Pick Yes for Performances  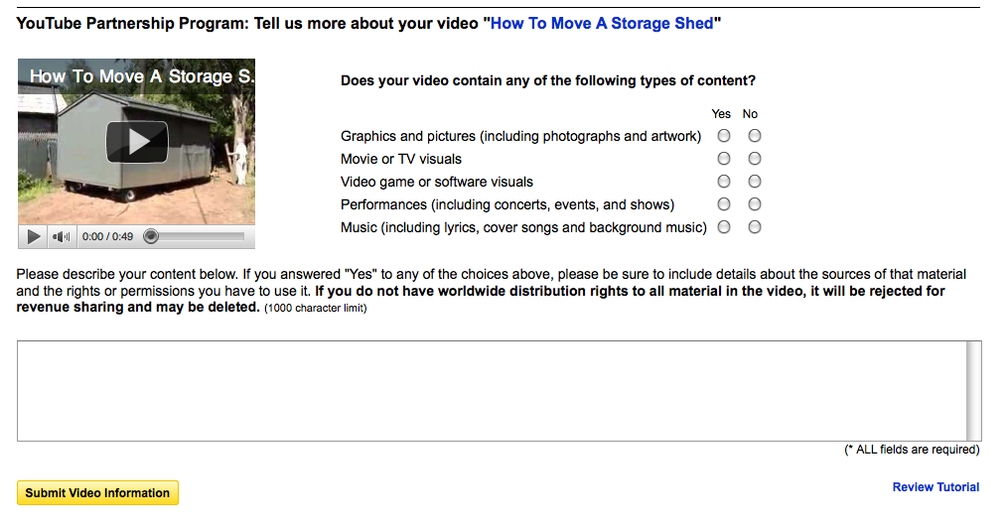[724, 204]
